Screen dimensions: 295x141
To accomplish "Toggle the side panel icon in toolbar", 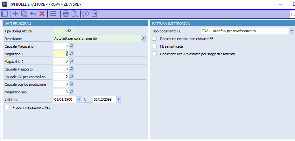I will [x=5, y=14].
